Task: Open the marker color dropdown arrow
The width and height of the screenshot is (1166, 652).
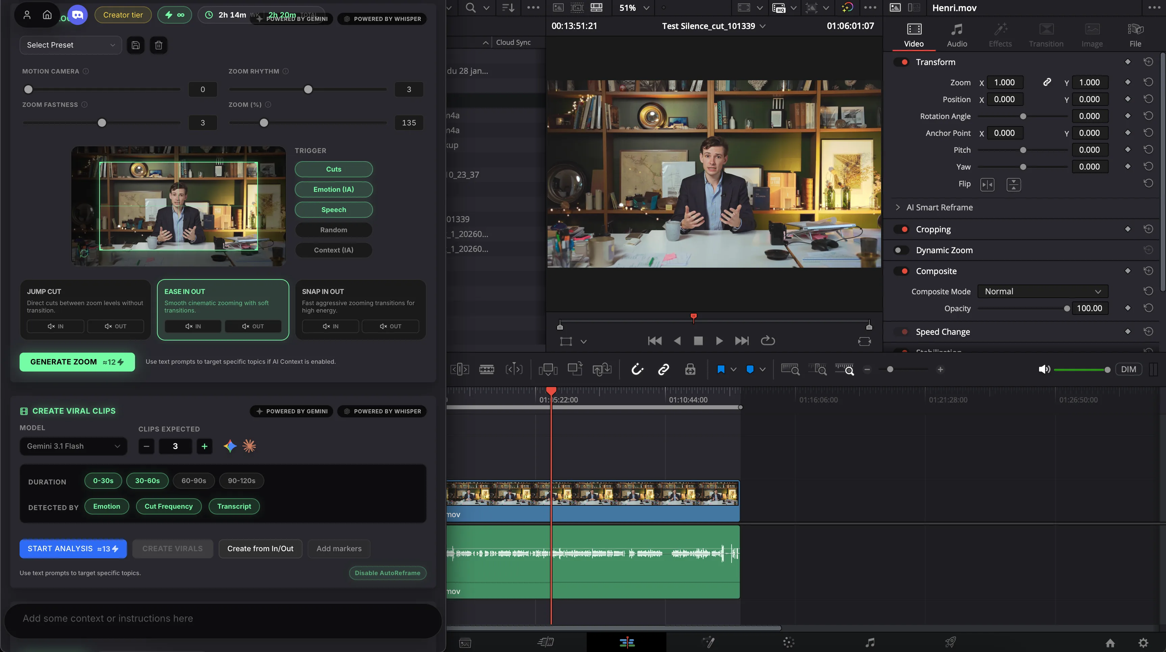Action: [x=762, y=369]
